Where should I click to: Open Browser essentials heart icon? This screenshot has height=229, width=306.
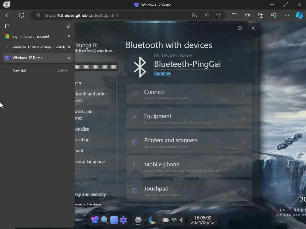click(274, 15)
